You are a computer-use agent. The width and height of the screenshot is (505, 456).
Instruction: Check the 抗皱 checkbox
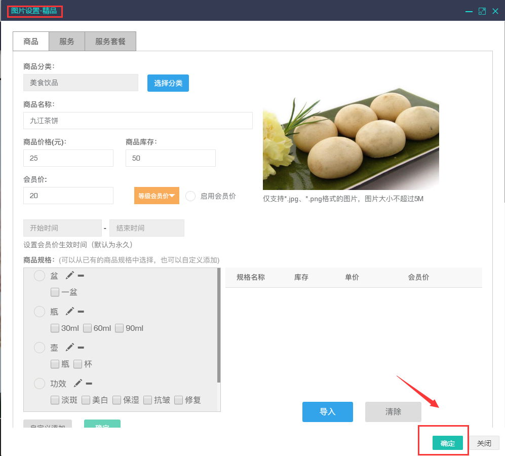[x=147, y=400]
